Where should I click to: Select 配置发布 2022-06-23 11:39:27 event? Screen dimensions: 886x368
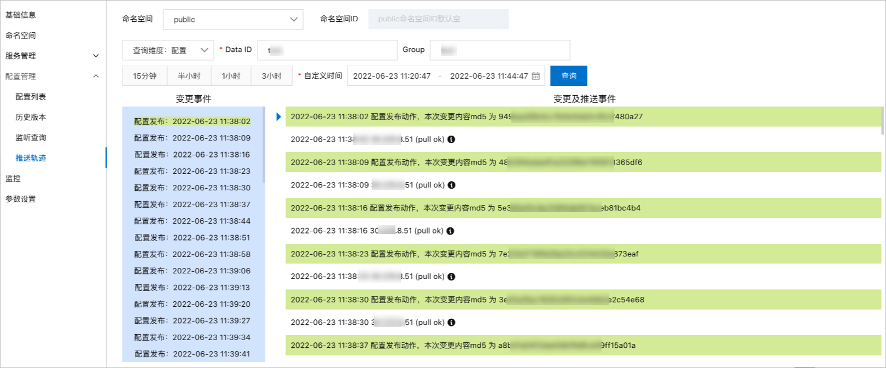(193, 321)
